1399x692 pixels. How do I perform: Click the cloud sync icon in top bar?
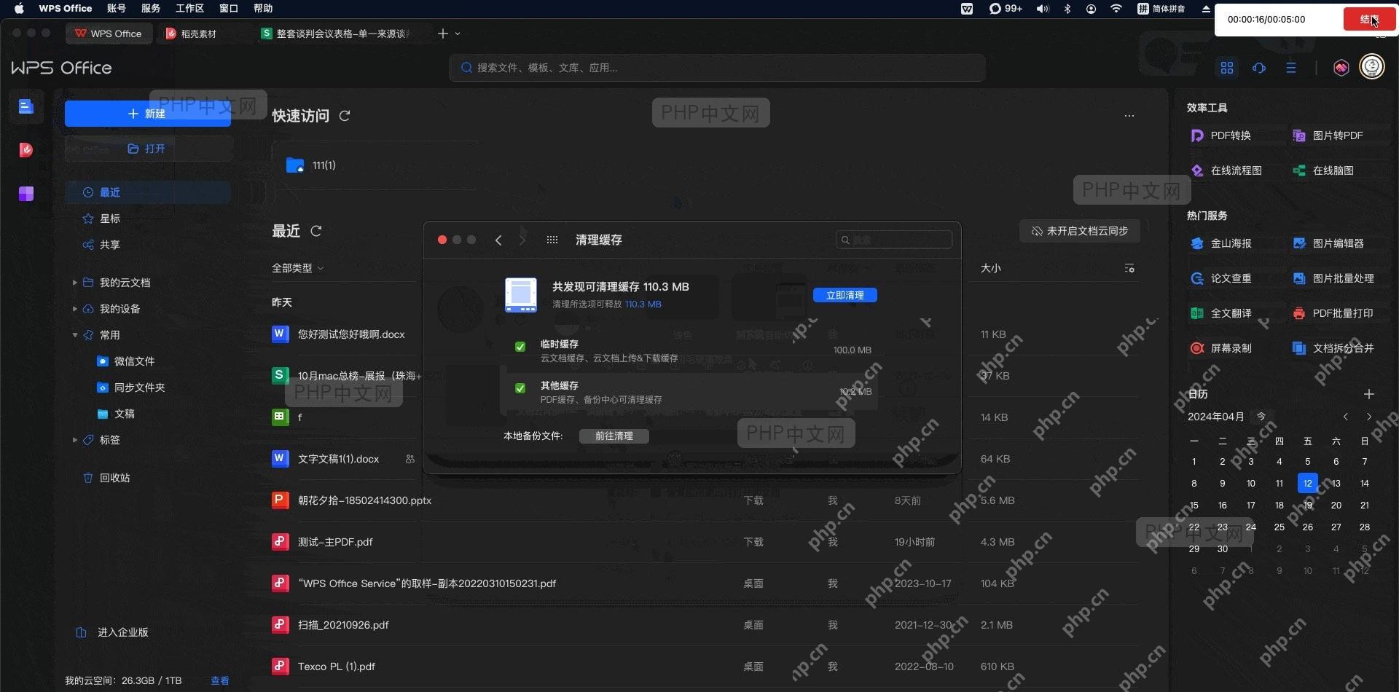1259,68
